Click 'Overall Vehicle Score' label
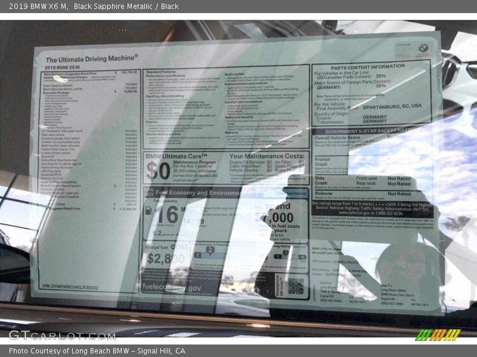Image resolution: width=477 pixels, height=357 pixels. (337, 137)
